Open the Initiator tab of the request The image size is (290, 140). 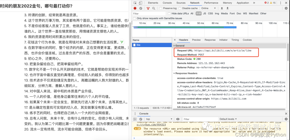pyautogui.click(x=223, y=40)
